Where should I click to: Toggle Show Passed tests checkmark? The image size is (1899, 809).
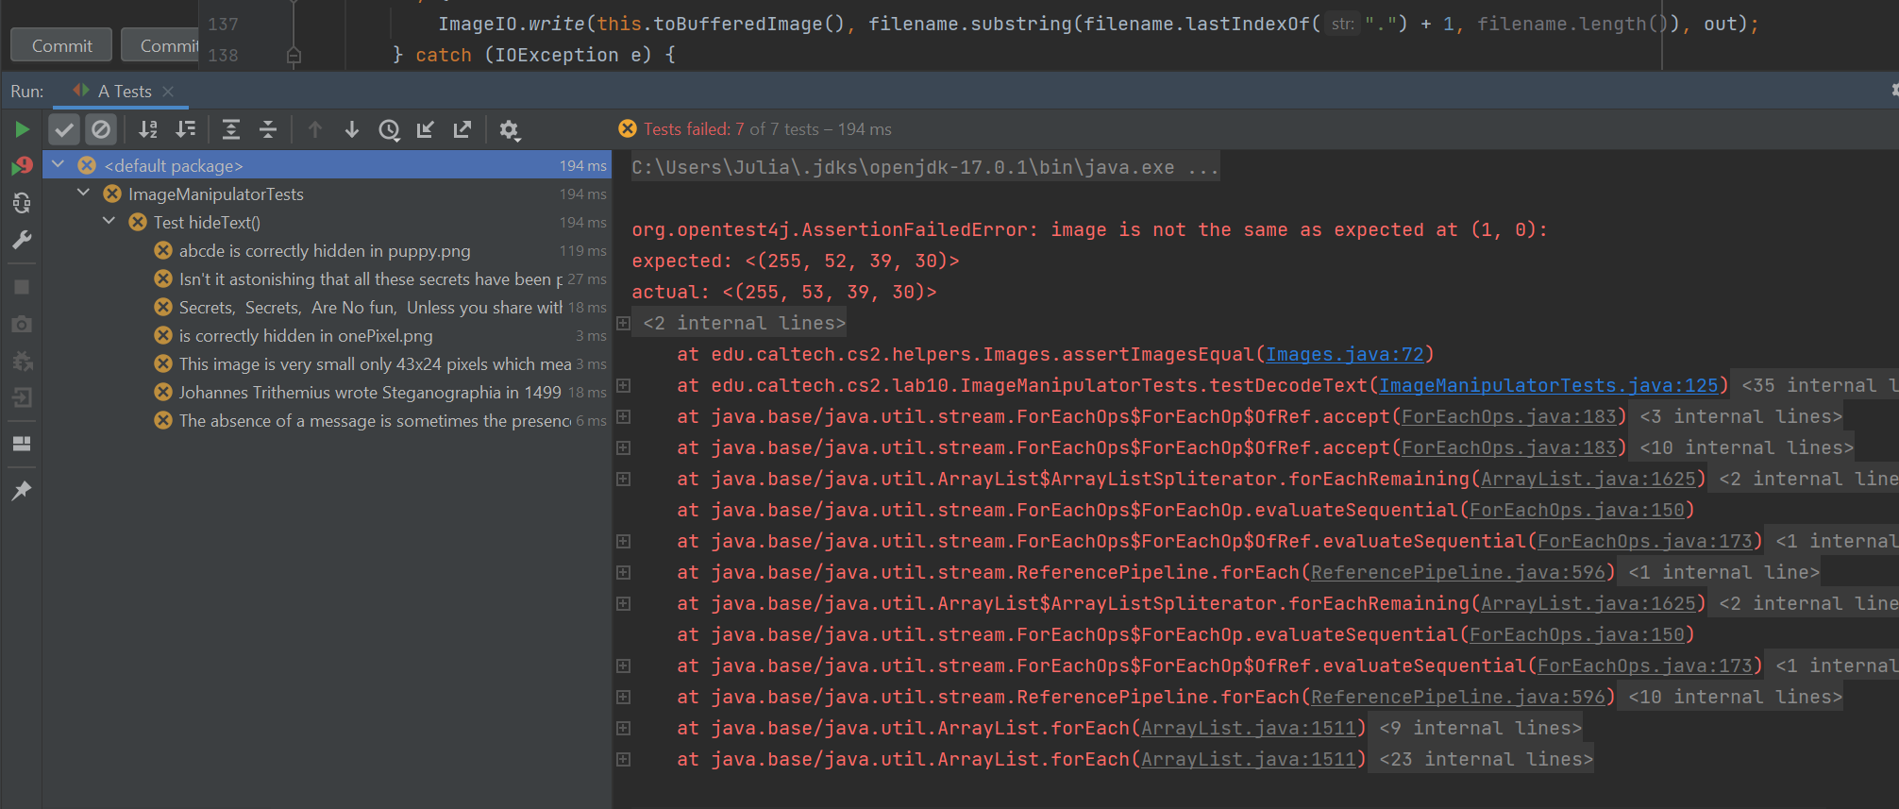tap(64, 129)
